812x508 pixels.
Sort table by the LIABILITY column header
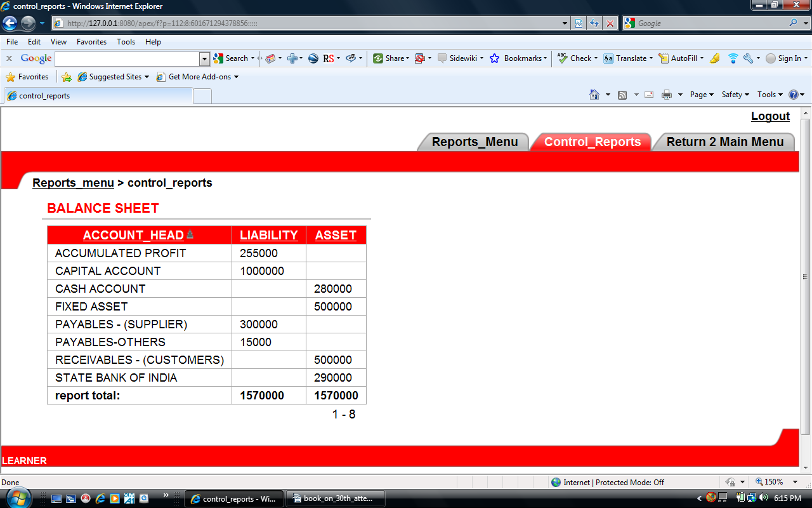click(x=268, y=235)
